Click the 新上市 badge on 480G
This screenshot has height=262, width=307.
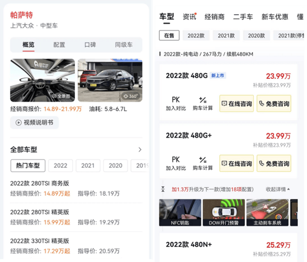[218, 76]
